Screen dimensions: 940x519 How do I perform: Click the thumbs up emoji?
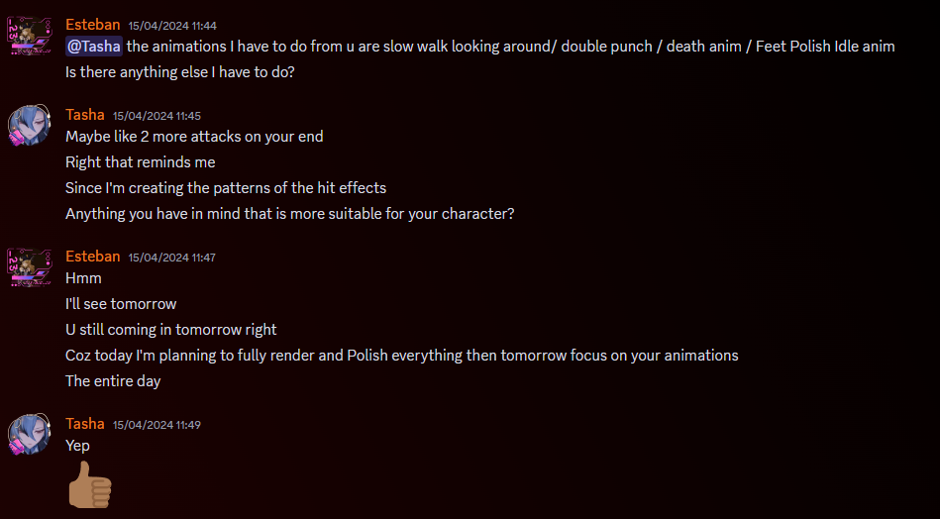pyautogui.click(x=90, y=485)
